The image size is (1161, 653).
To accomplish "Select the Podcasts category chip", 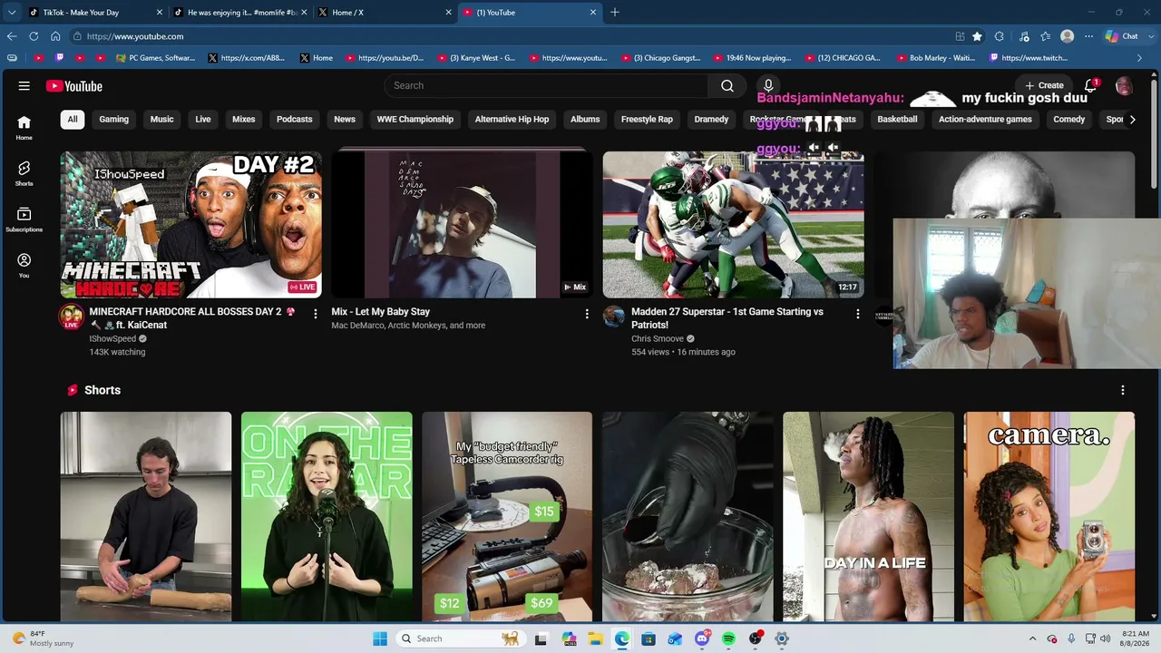I will 294,119.
